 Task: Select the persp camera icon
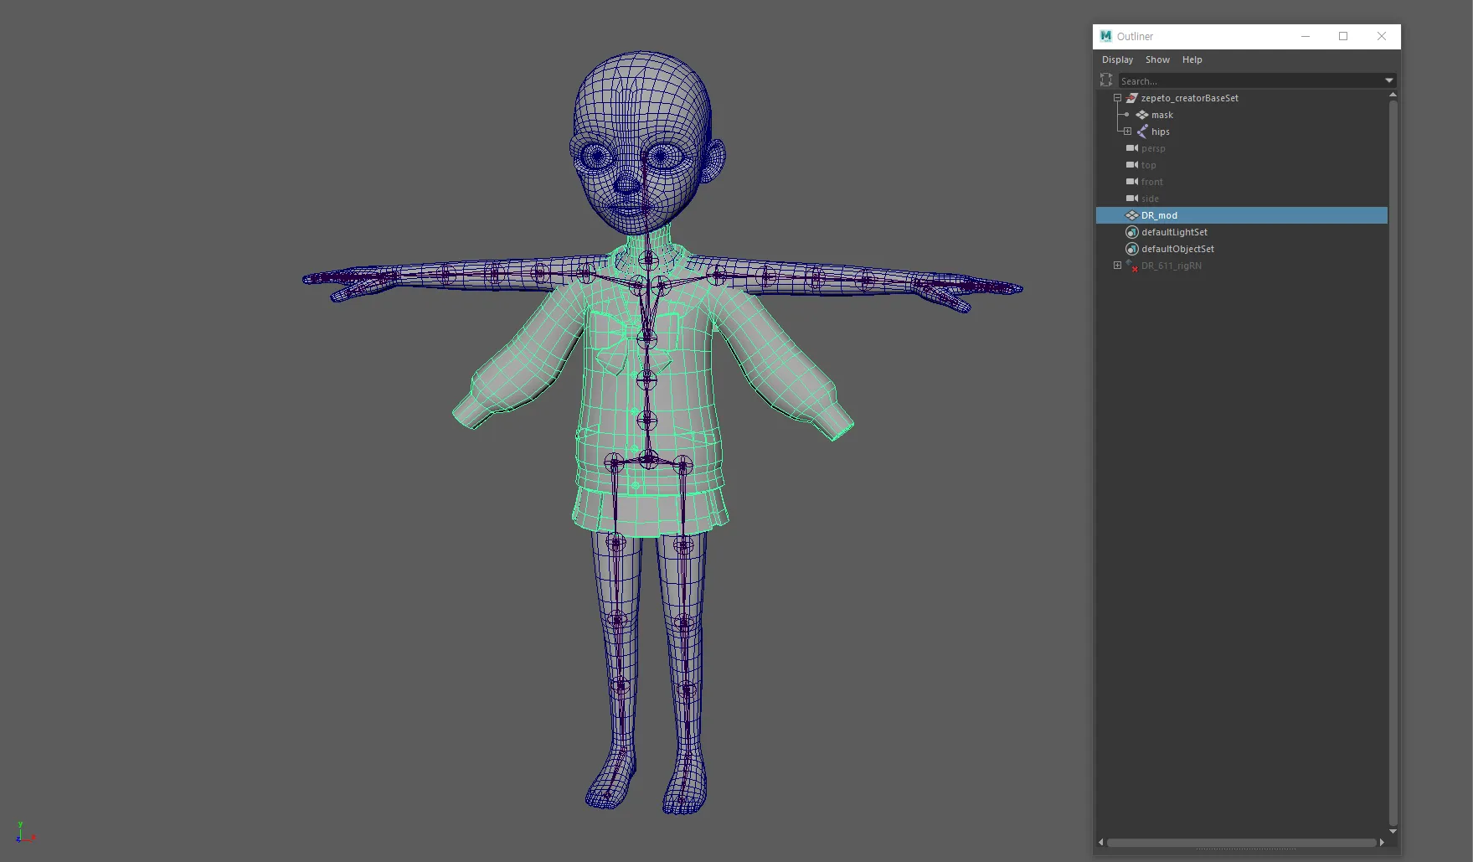click(x=1131, y=148)
